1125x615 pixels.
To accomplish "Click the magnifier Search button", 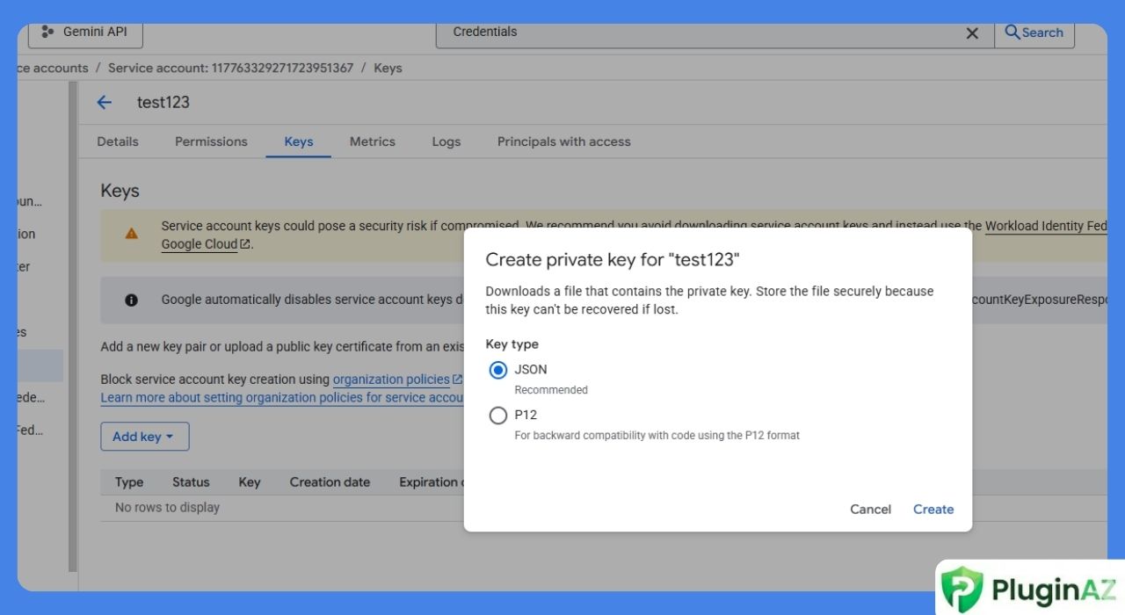I will [x=1034, y=33].
